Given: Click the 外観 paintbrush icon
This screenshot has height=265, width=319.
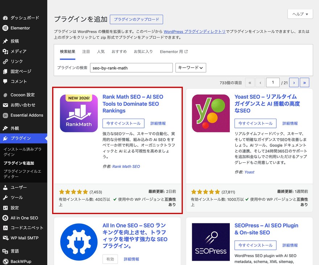Looking at the screenshot, I should coord(5,128).
